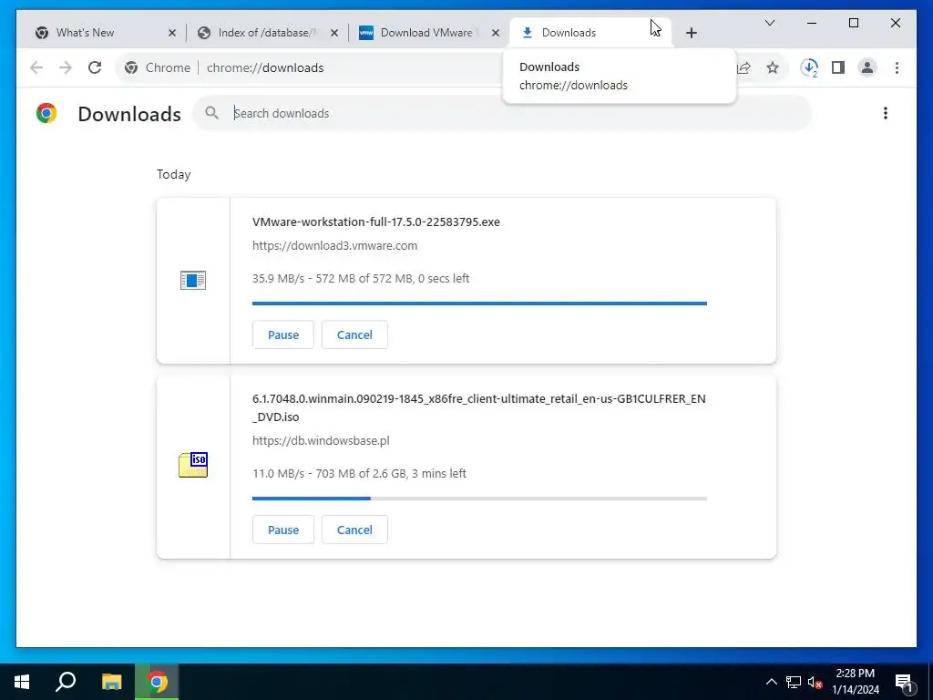The height and width of the screenshot is (700, 933).
Task: Go back using the browser back arrow
Action: (36, 67)
